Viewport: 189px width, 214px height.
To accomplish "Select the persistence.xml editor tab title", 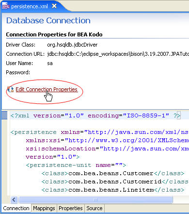I will tap(30, 6).
